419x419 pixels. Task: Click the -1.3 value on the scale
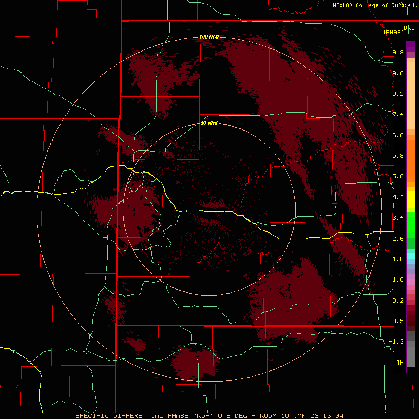(396, 342)
